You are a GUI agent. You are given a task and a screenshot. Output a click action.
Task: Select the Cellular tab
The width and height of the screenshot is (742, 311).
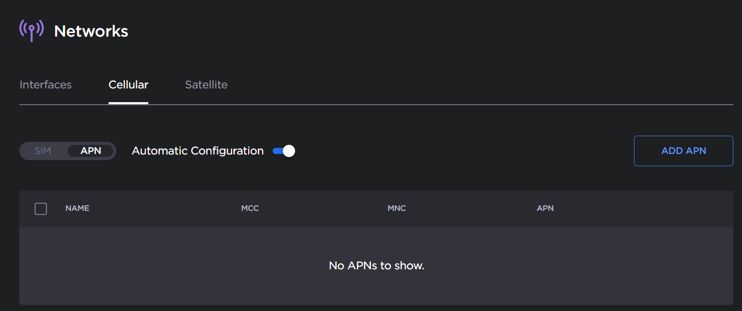coord(128,84)
